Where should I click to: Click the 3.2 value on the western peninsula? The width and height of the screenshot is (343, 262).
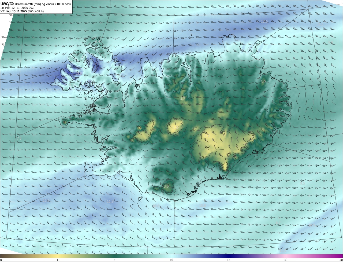point(65,122)
